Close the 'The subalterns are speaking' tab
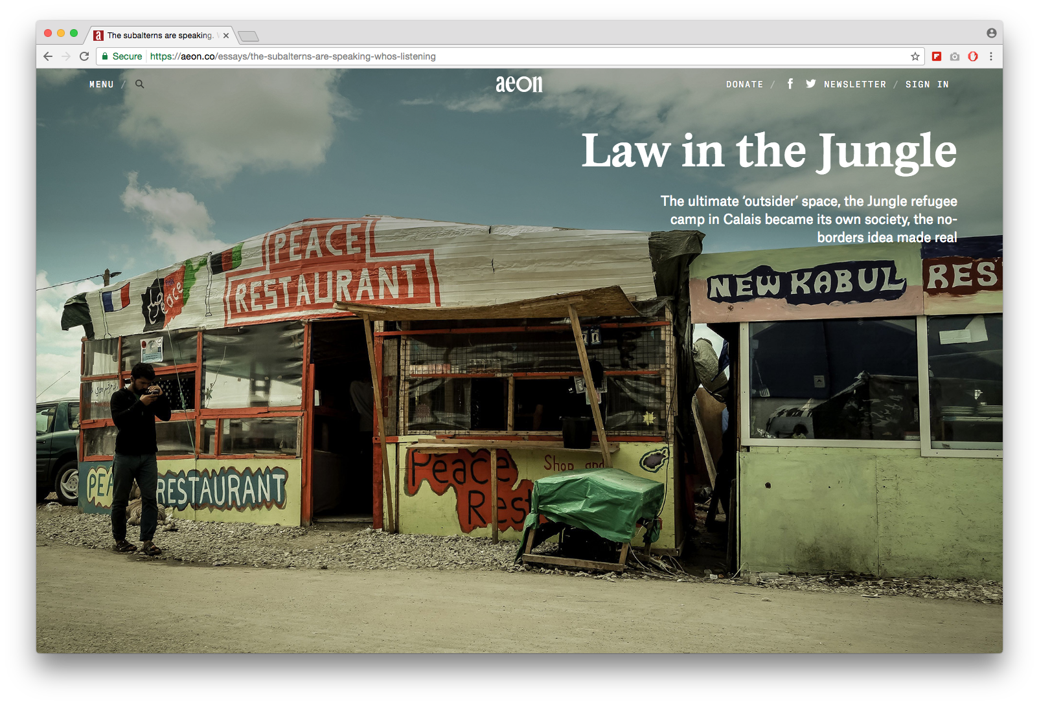 point(226,36)
